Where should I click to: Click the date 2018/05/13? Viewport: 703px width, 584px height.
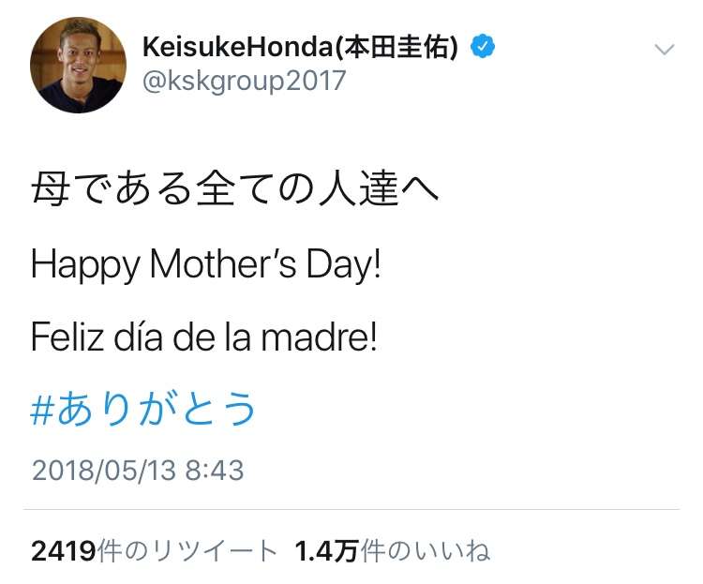click(x=103, y=471)
